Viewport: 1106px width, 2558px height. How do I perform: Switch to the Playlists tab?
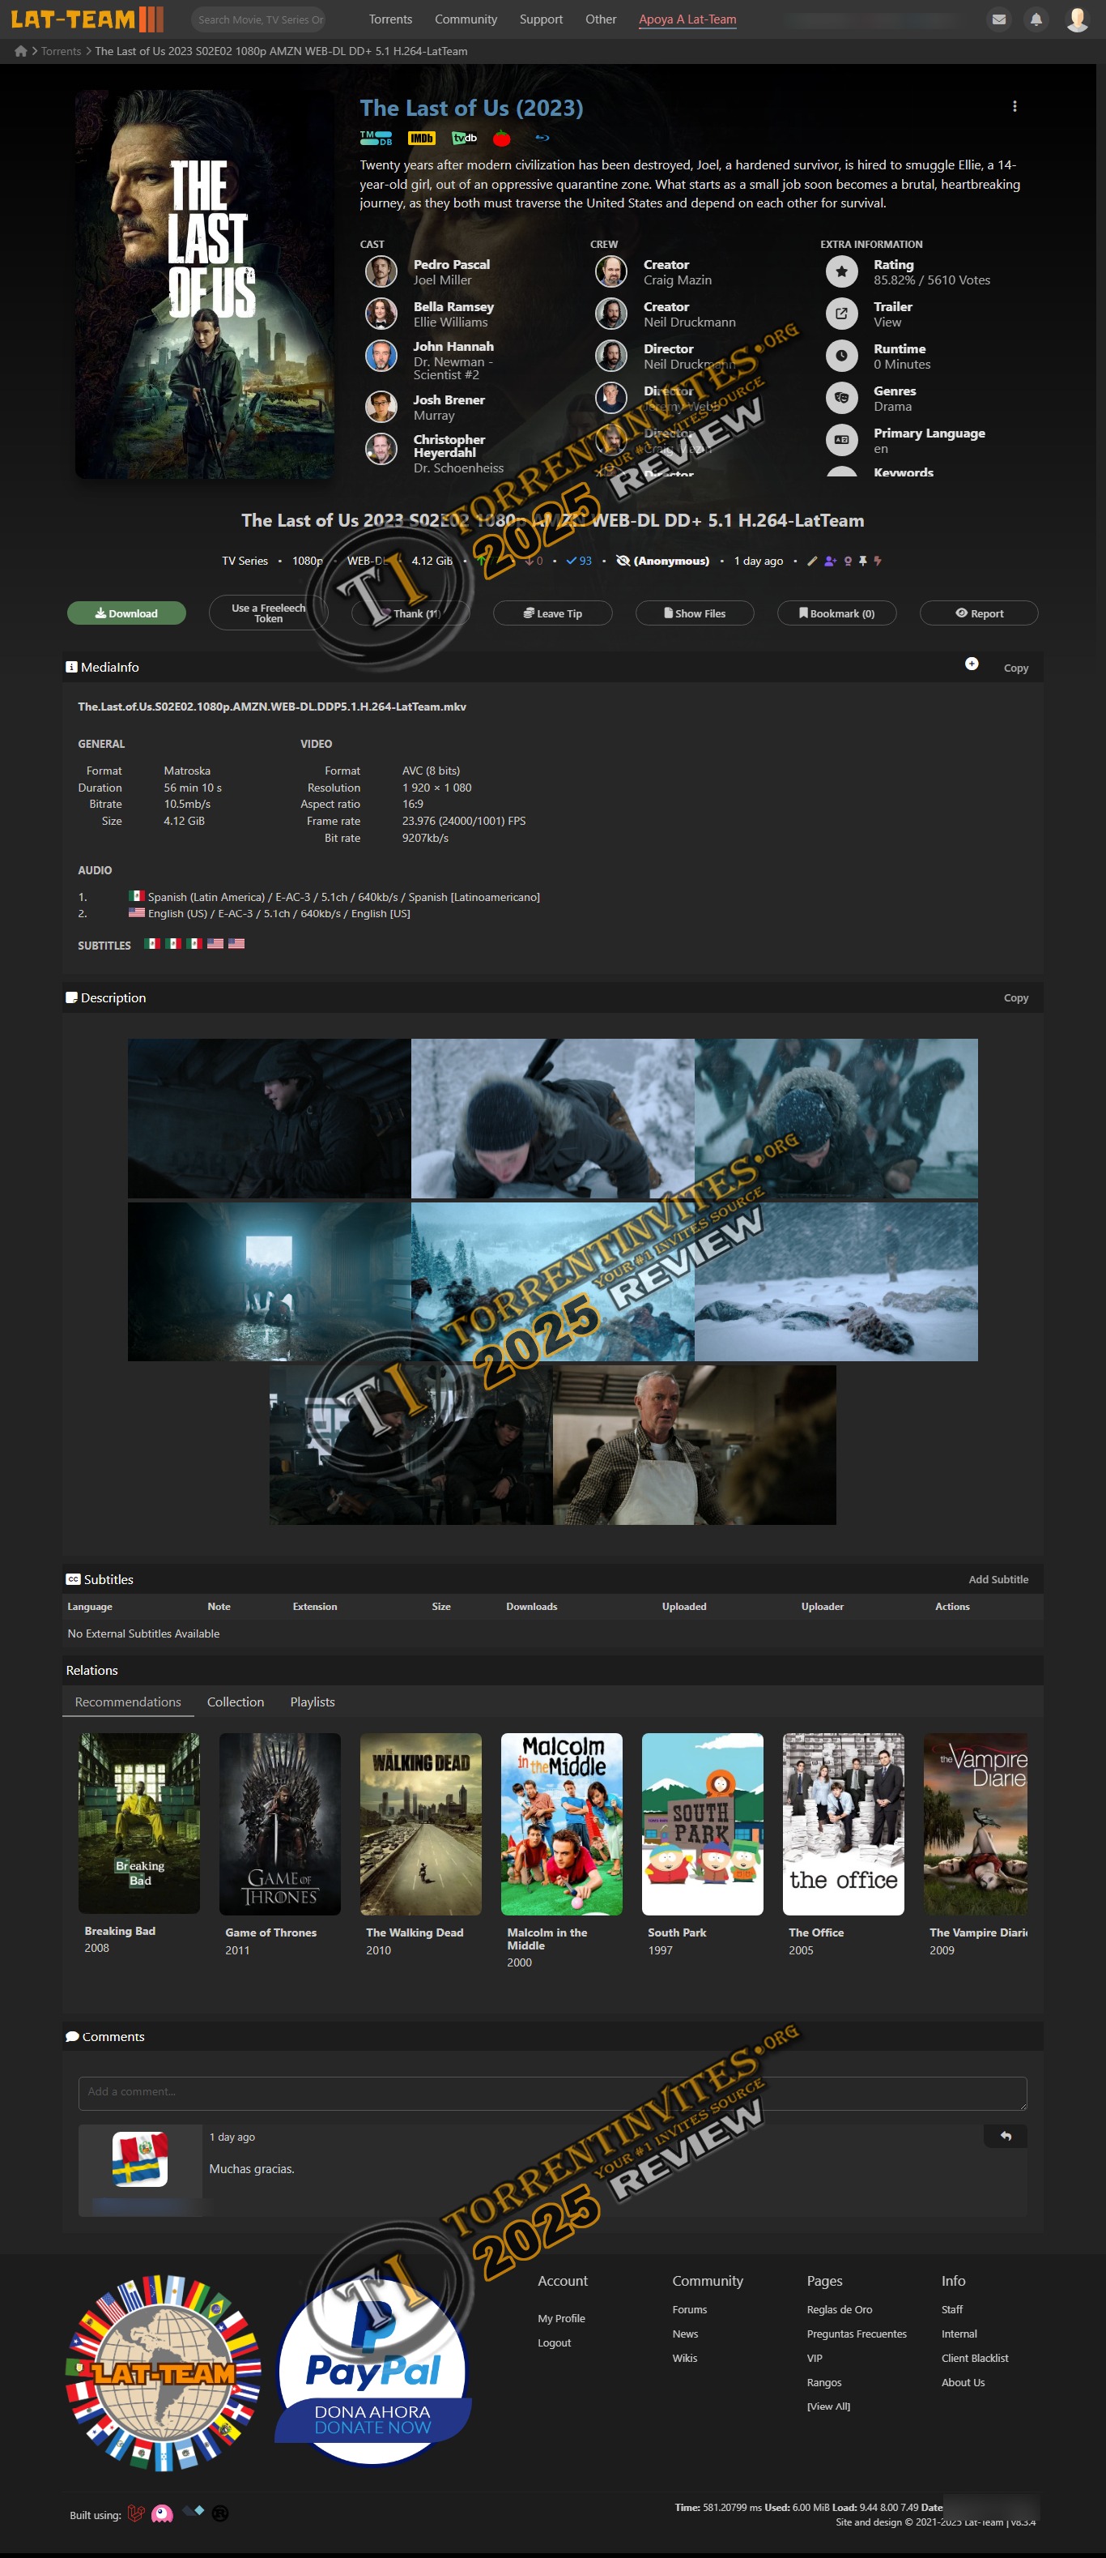(x=312, y=1702)
